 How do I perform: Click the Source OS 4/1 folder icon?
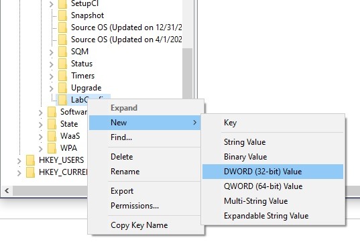(62, 40)
